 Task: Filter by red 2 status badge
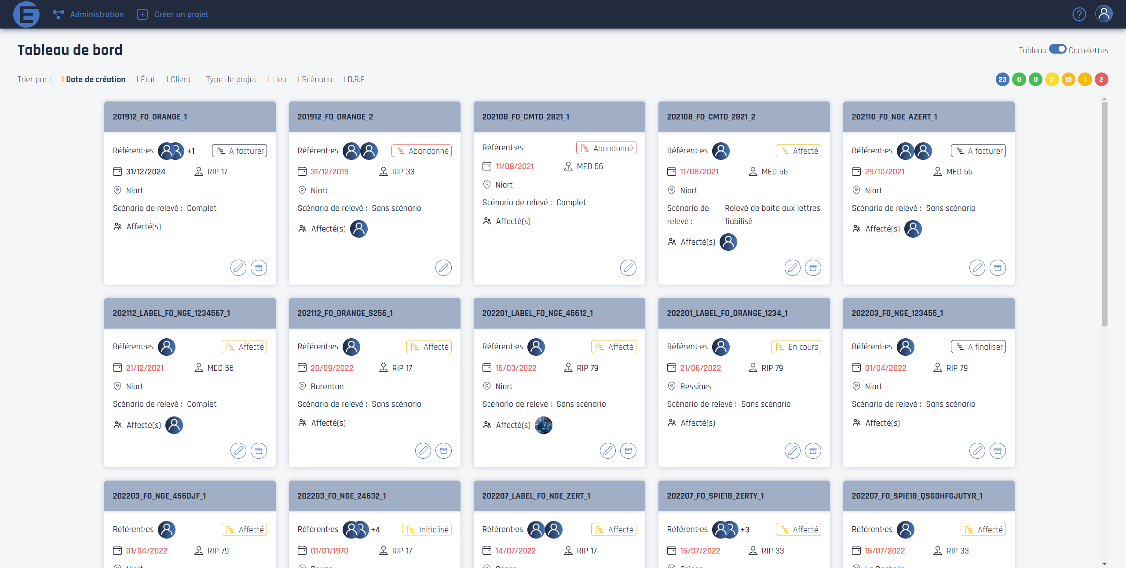[1101, 80]
